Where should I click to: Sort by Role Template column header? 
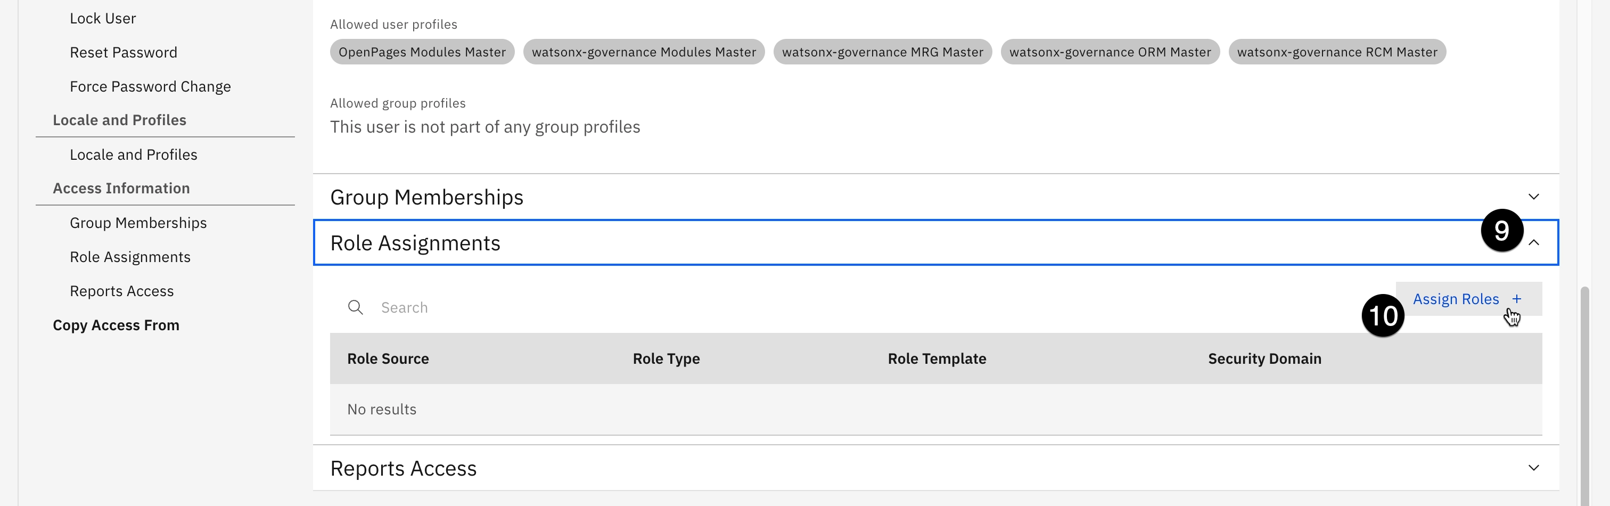pos(937,358)
